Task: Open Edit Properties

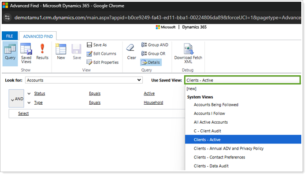Action: pyautogui.click(x=102, y=62)
